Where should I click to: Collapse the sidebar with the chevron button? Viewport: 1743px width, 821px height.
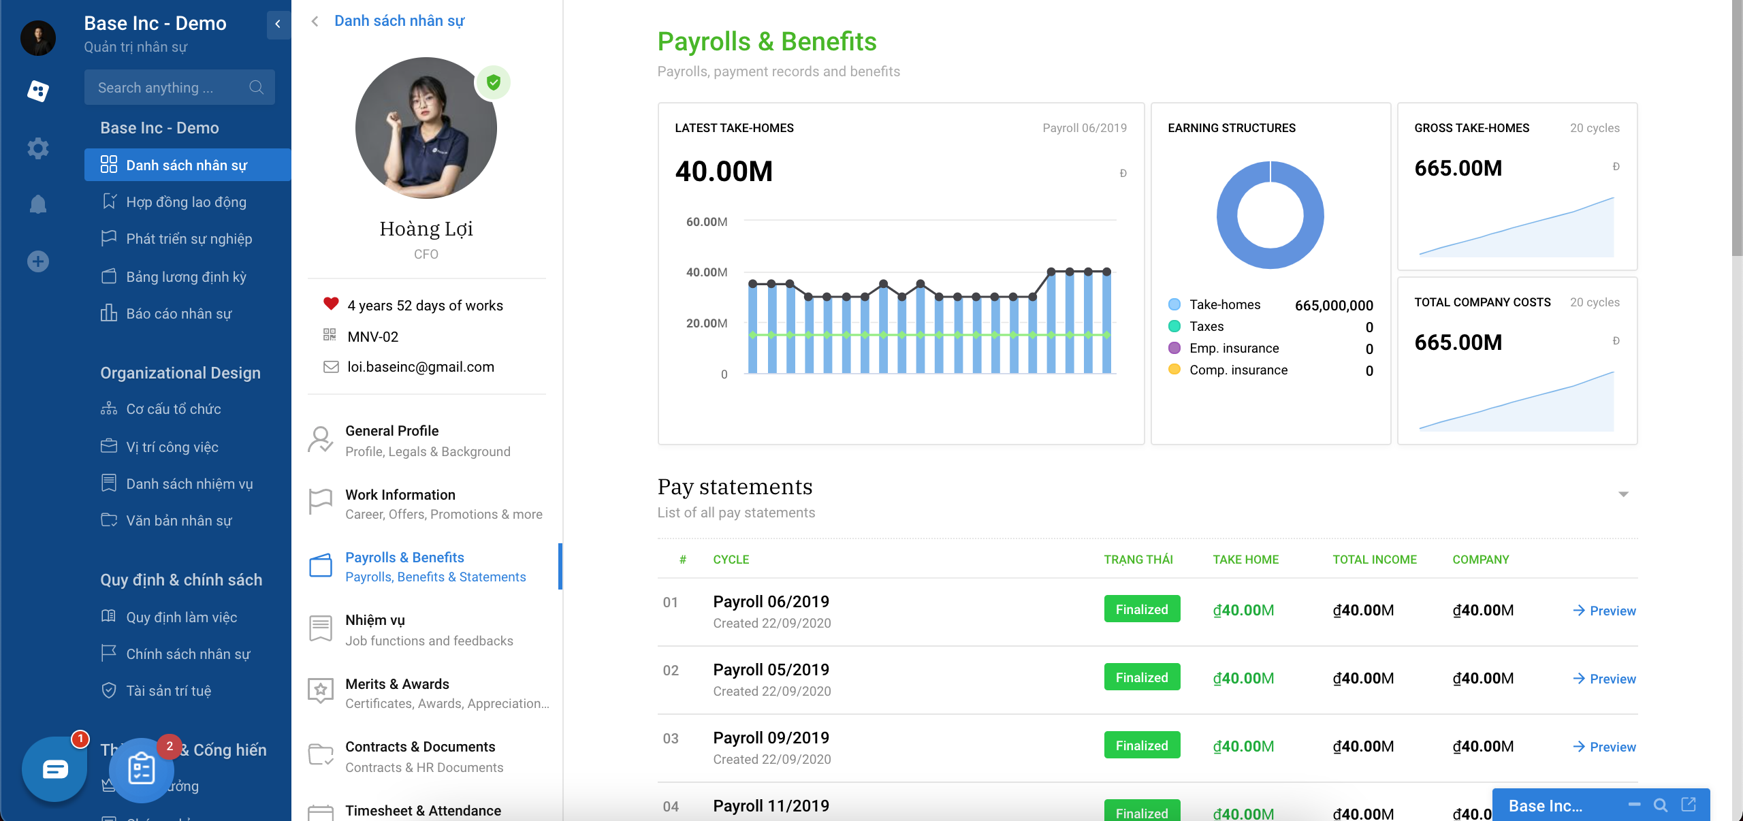(x=278, y=25)
